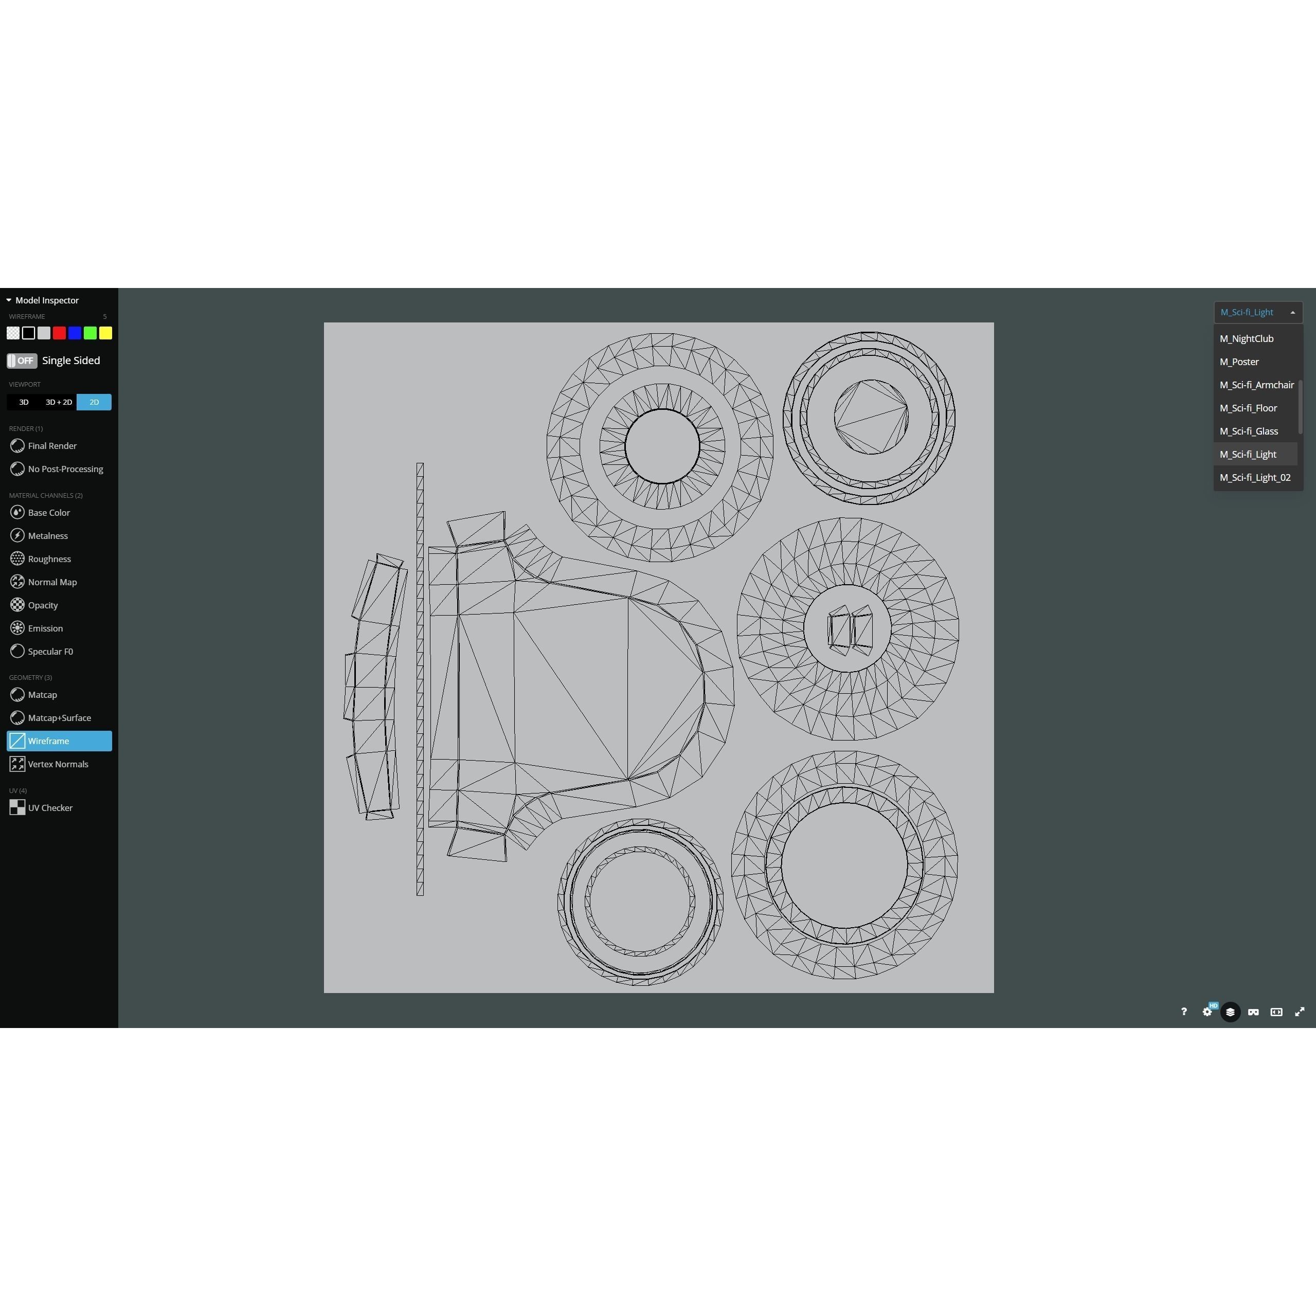The image size is (1316, 1316).
Task: Click the No Post-Processing icon
Action: [17, 470]
